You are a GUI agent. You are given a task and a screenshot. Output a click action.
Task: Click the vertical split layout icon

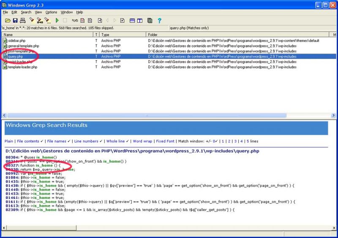[x=140, y=20]
